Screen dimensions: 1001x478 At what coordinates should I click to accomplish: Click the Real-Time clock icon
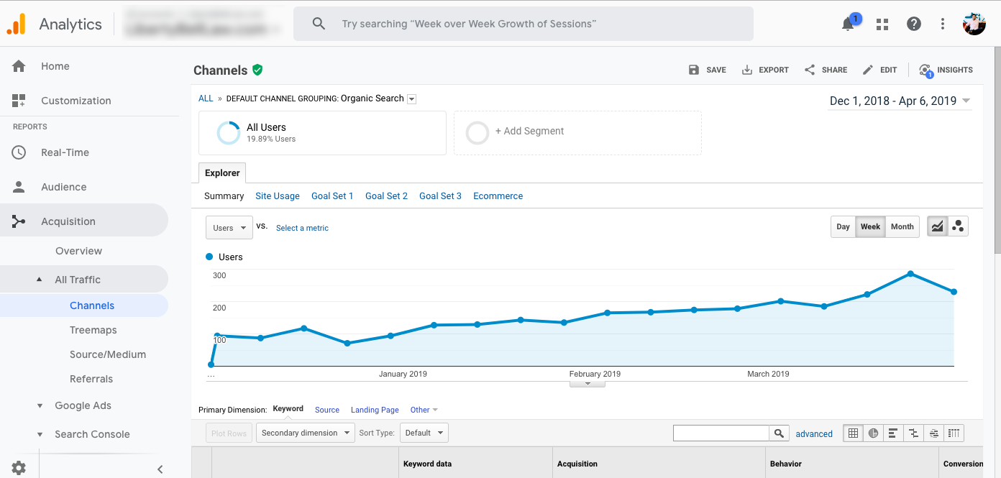click(x=19, y=152)
